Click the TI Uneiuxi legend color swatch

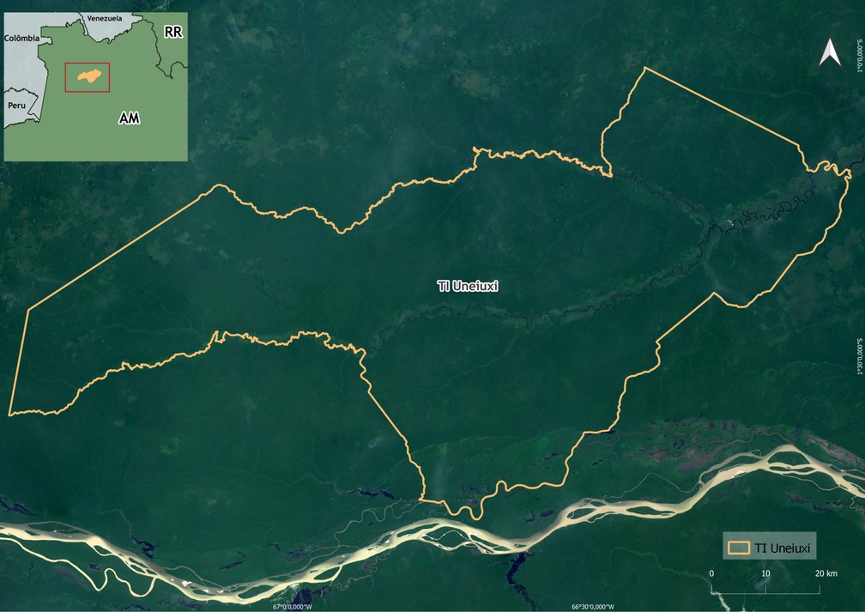click(x=739, y=548)
